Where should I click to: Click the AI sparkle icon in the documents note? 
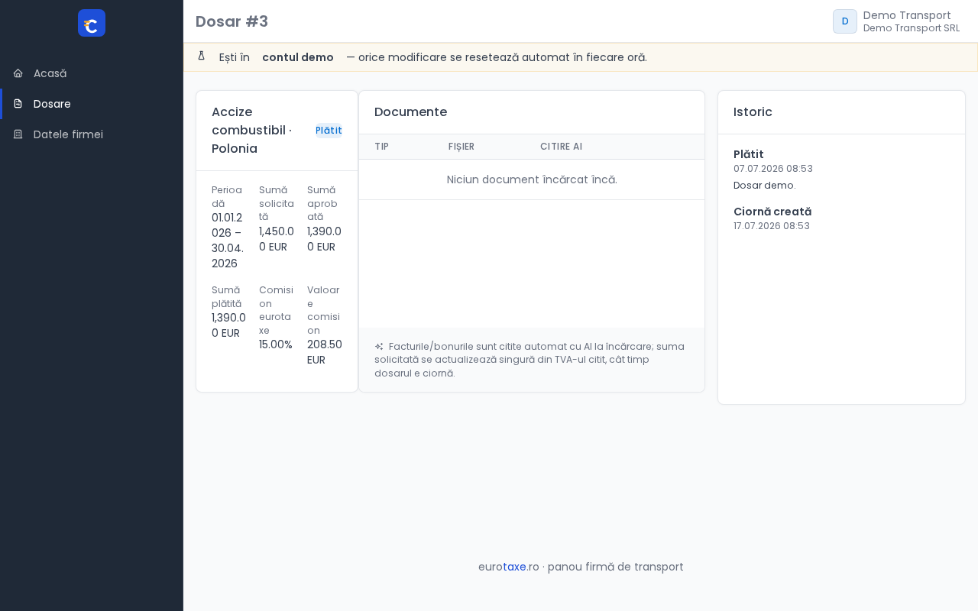click(x=379, y=346)
